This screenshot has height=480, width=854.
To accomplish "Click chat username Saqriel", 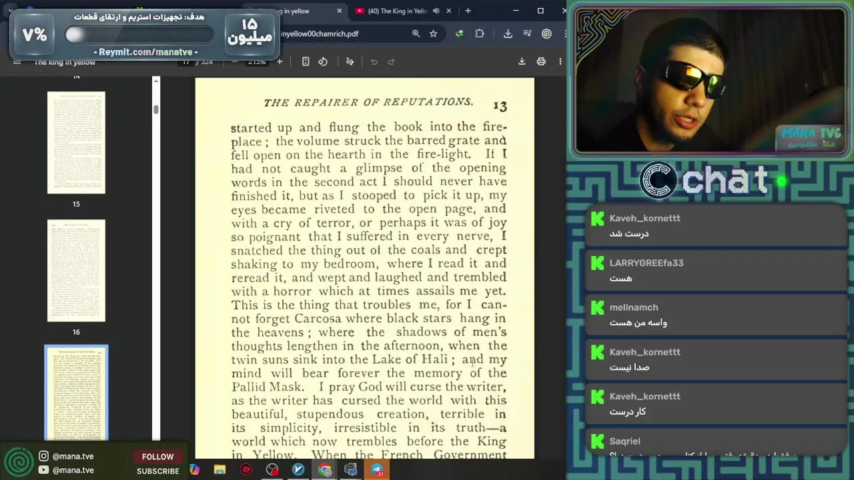I will [x=625, y=441].
